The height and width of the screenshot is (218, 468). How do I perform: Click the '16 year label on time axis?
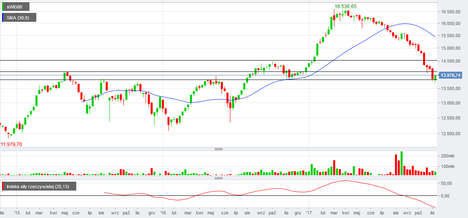(163, 213)
